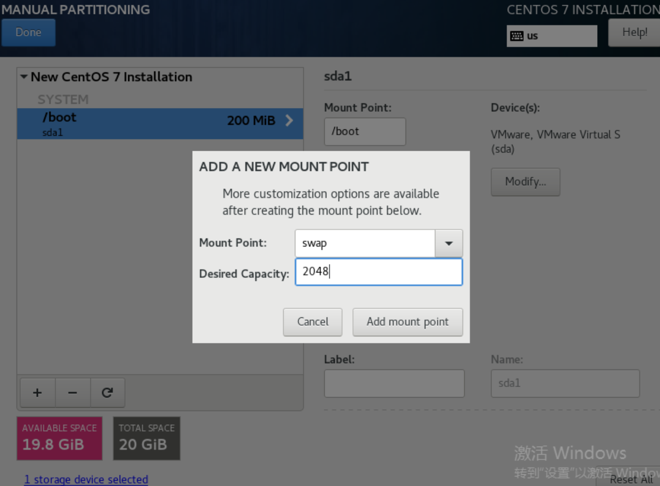Click the Done button
The image size is (660, 486).
(28, 32)
